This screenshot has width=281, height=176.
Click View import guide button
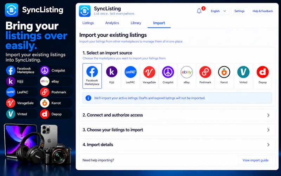[255, 160]
